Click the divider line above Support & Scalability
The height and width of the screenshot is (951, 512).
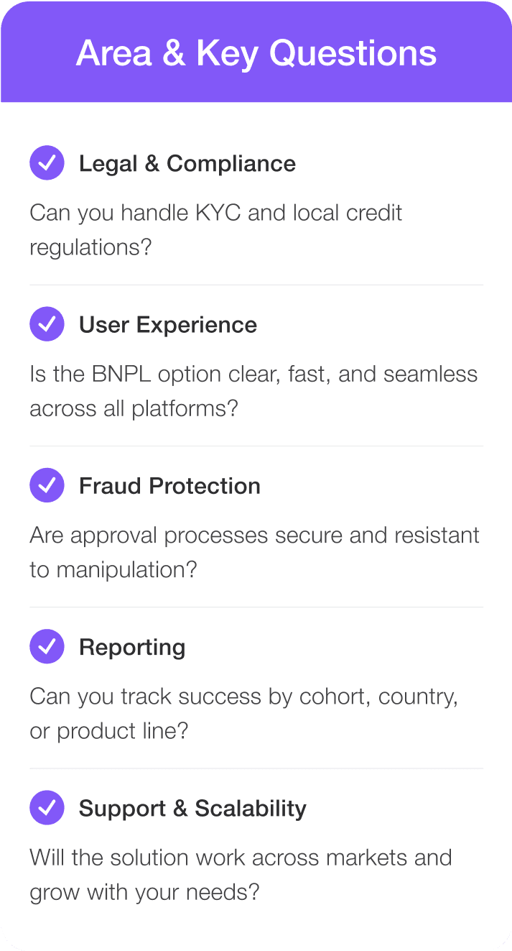(x=256, y=768)
